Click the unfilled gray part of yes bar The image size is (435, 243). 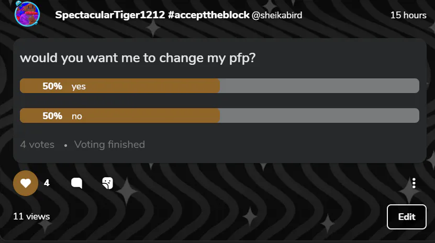pos(319,86)
